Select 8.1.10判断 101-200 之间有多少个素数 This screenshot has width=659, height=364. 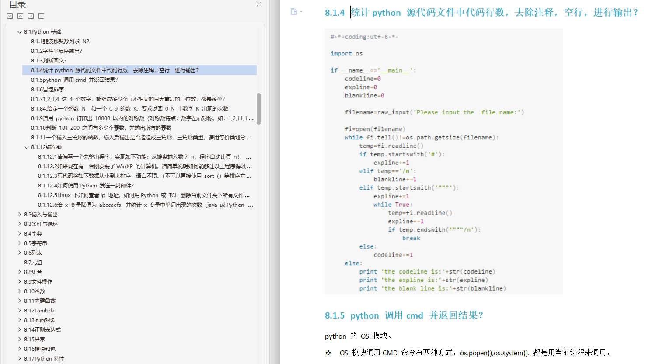point(101,128)
